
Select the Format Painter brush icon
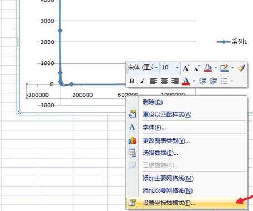241,68
